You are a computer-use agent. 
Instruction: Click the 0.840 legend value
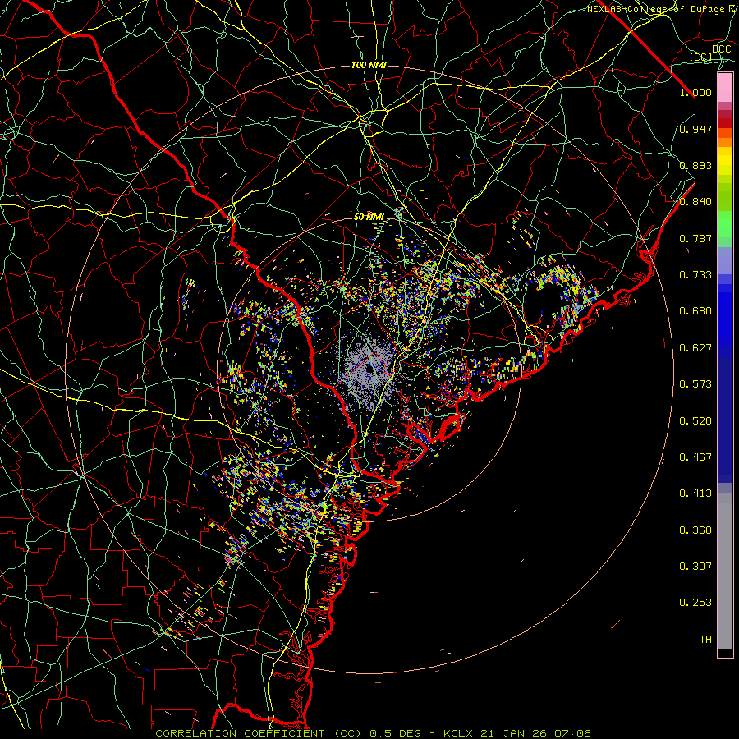695,202
